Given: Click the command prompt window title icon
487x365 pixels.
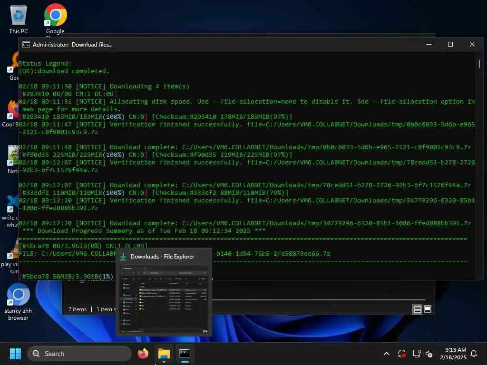Looking at the screenshot, I should (x=26, y=45).
